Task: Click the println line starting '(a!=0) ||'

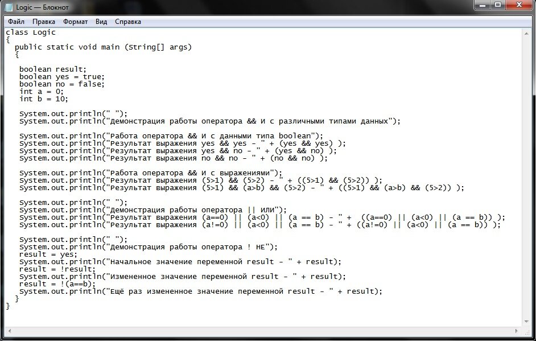Action: click(260, 225)
